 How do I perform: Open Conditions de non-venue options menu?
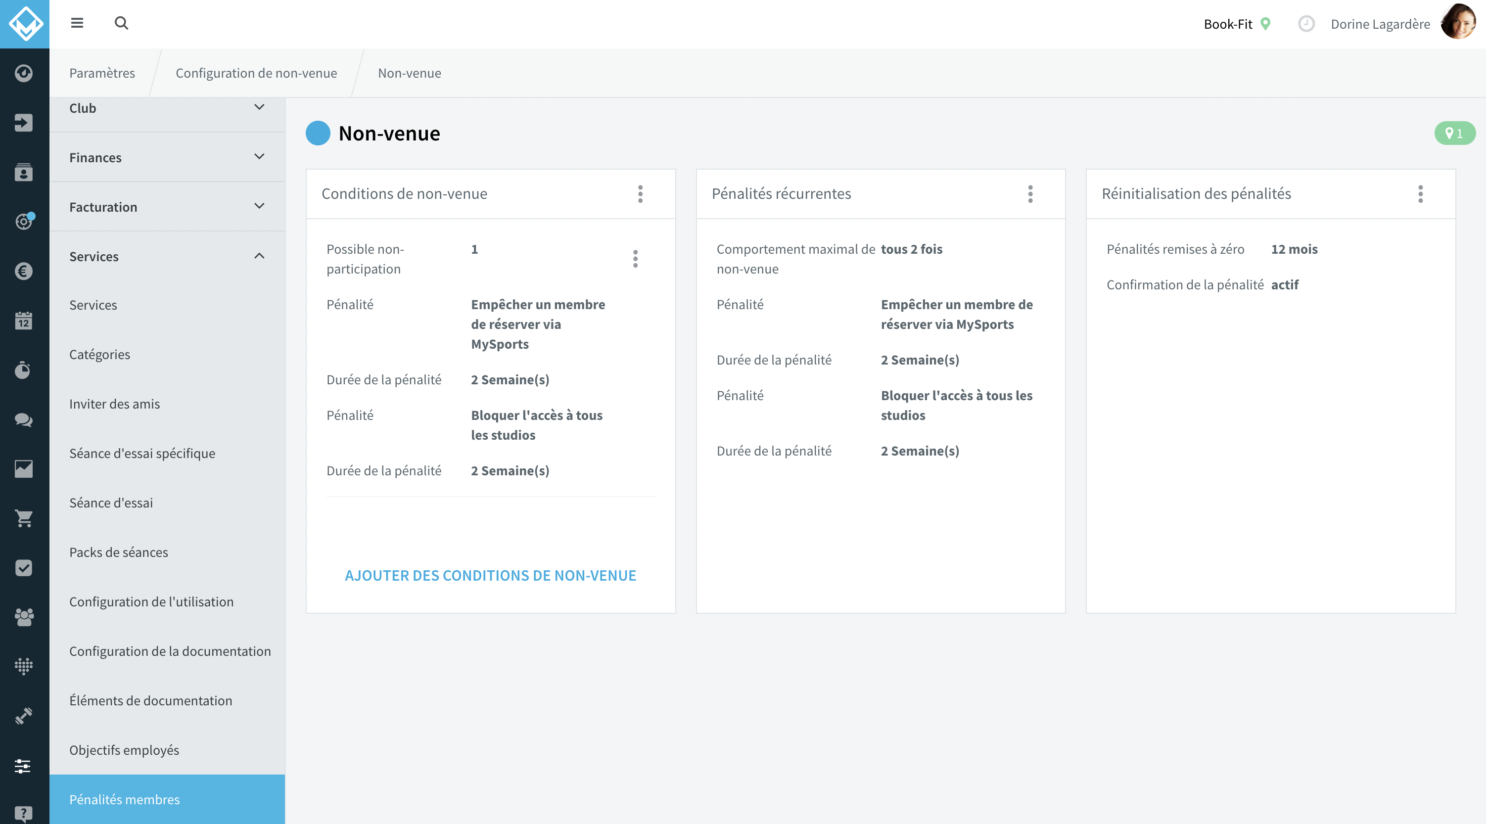click(640, 194)
